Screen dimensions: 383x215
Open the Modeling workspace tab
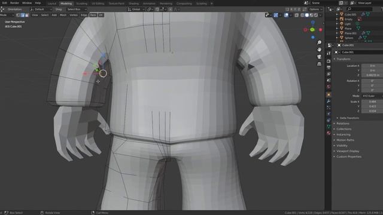[x=66, y=4]
